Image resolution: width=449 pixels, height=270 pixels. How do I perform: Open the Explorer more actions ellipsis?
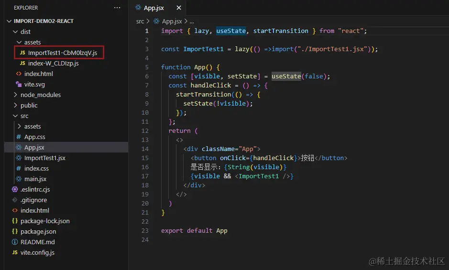(117, 8)
